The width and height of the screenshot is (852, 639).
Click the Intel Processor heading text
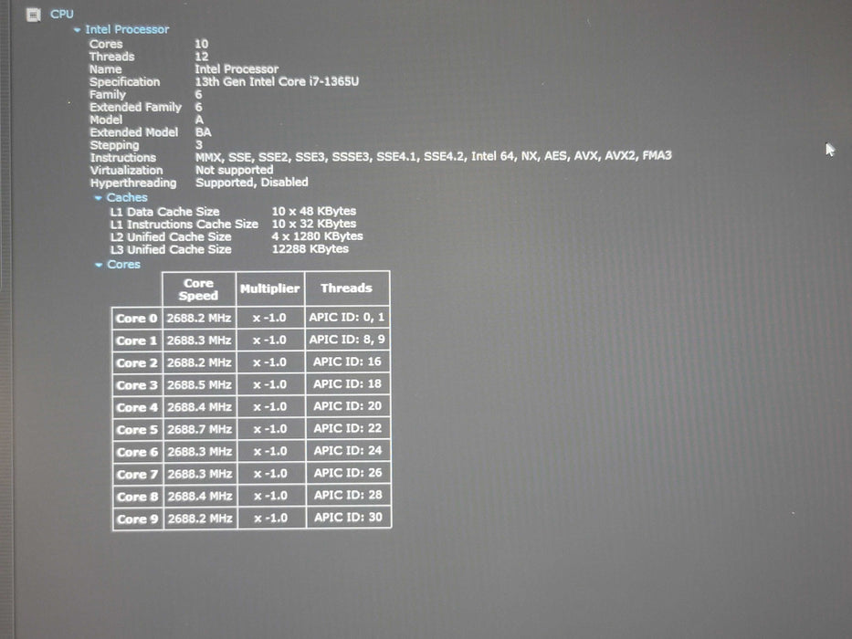pos(127,29)
